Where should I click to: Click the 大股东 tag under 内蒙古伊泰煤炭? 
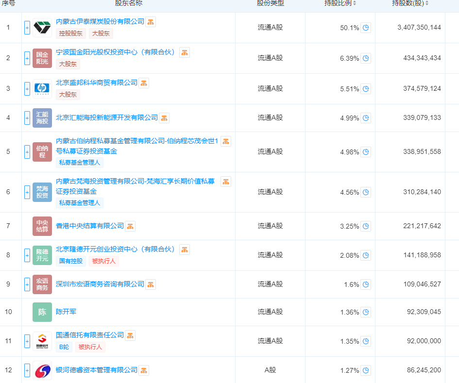click(101, 33)
